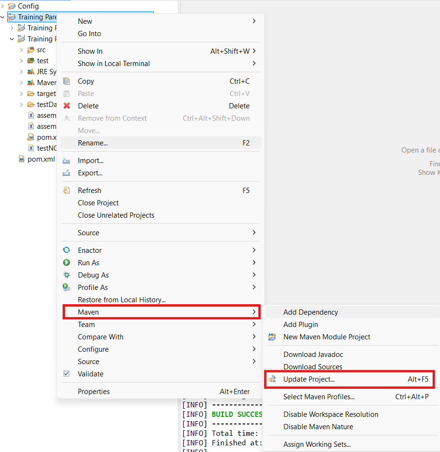Click the BUILD SUCCESS console line
The width and height of the screenshot is (440, 452).
222,414
